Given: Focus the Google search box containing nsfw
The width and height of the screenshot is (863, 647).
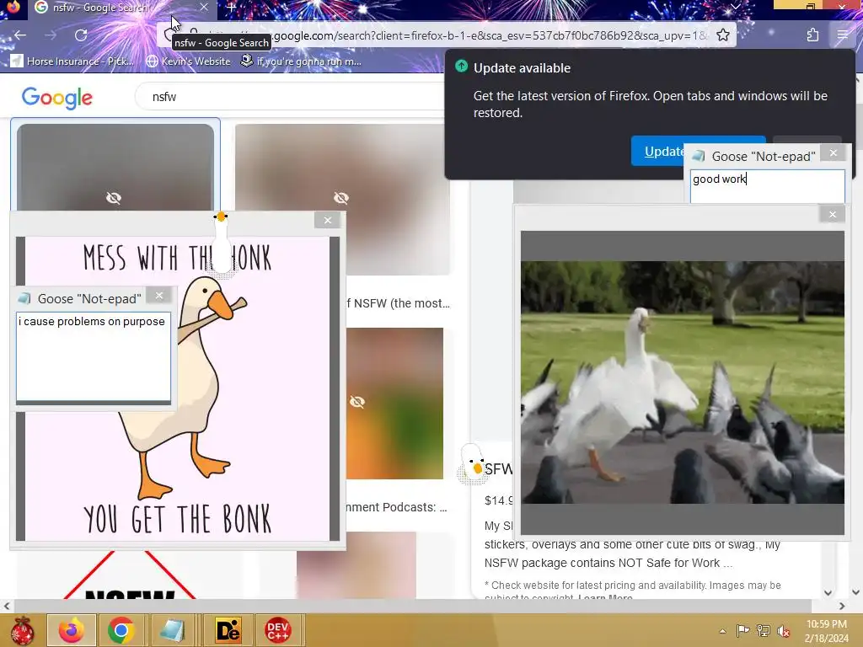Looking at the screenshot, I should coord(292,97).
